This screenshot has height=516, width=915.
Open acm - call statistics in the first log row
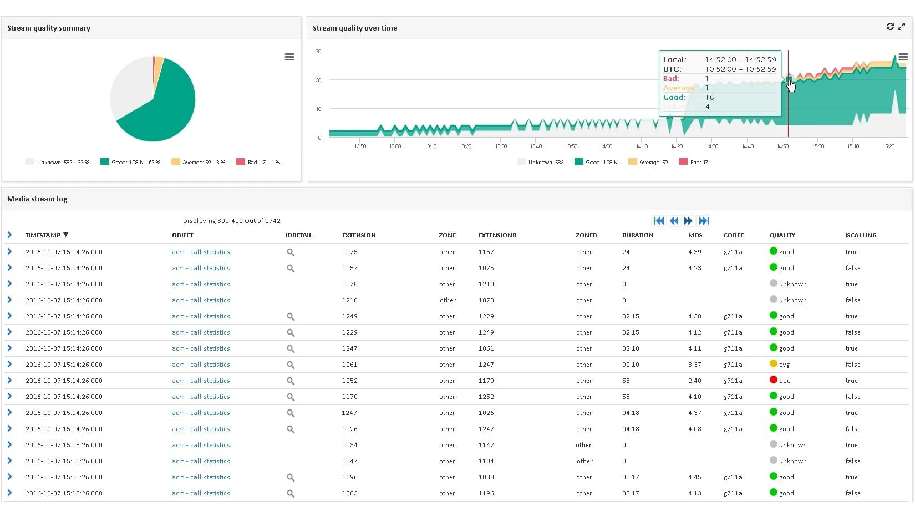(x=201, y=252)
